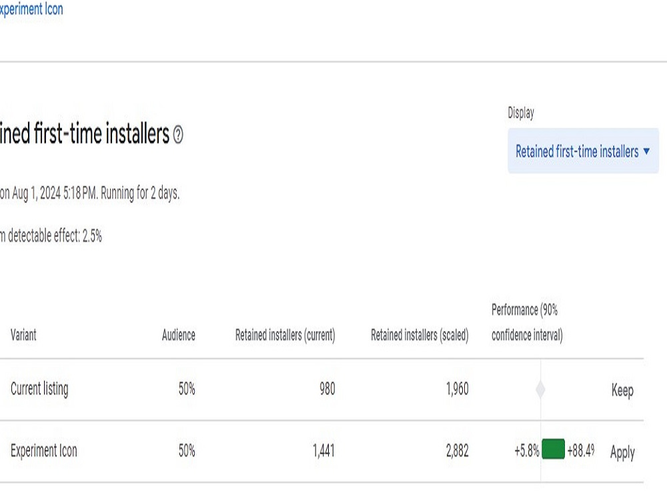This screenshot has width=667, height=500.
Task: Click the Audience column header
Action: (x=178, y=335)
